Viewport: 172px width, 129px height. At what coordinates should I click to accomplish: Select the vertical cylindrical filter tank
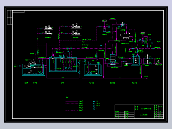coord(113,59)
